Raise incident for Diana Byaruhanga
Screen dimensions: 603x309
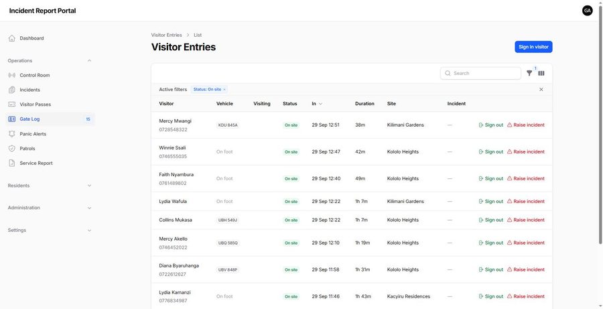click(x=526, y=269)
